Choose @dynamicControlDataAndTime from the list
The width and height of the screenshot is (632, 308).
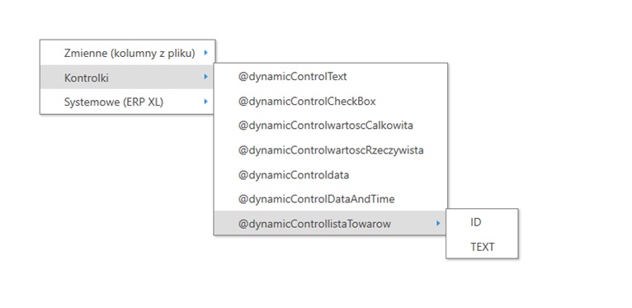coord(331,199)
